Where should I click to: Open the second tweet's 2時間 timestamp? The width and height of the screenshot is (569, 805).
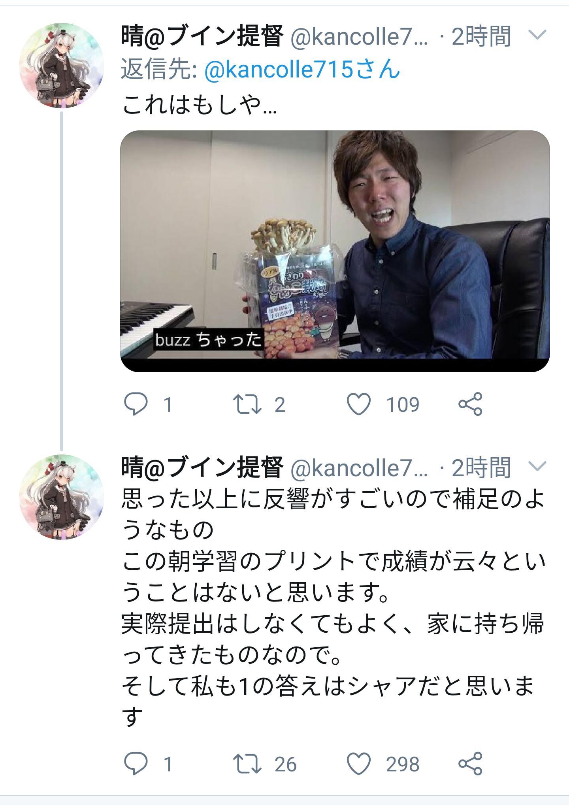[481, 468]
